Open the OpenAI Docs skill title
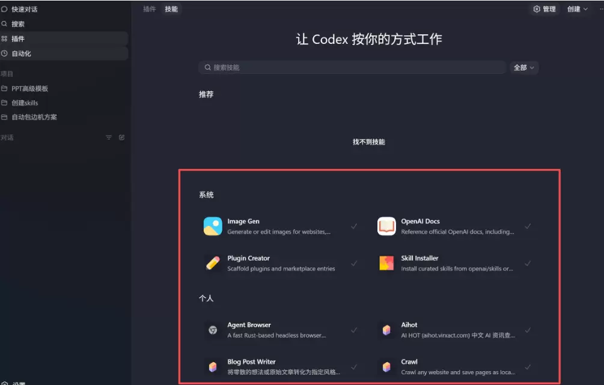 (420, 222)
